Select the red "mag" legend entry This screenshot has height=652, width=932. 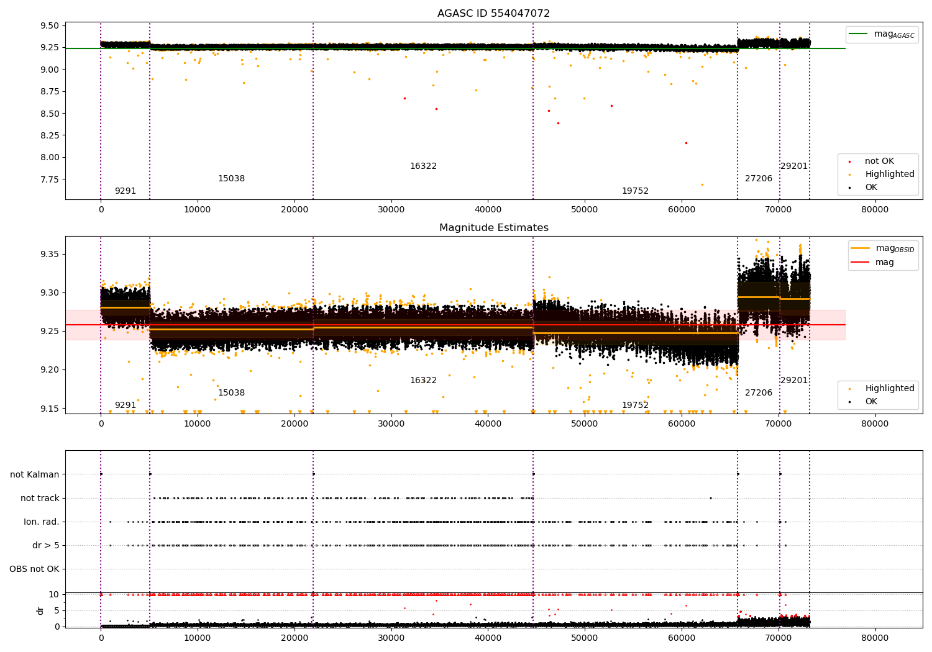point(872,262)
